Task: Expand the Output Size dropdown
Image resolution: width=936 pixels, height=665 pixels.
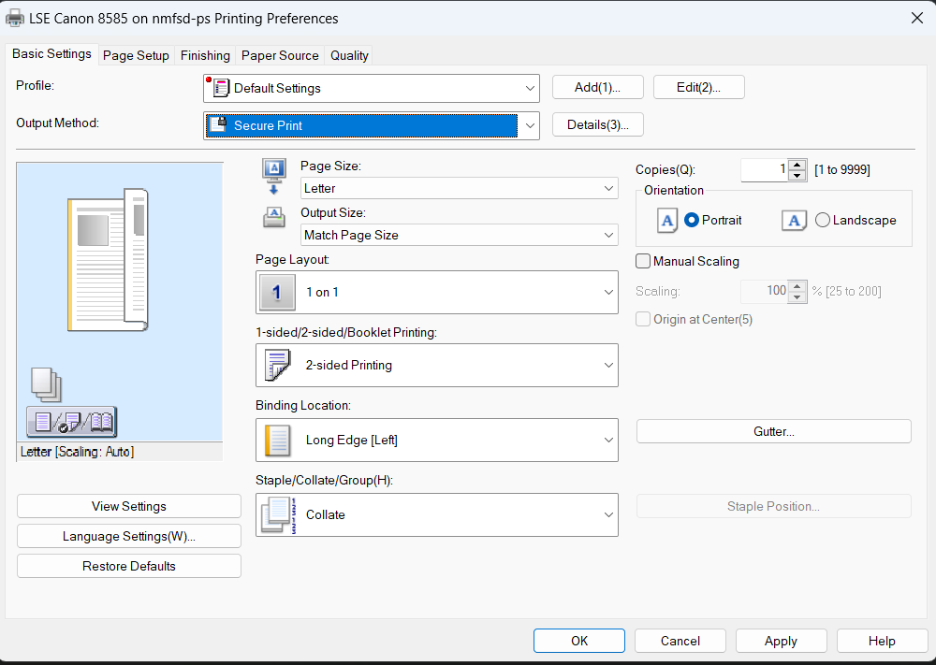Action: pyautogui.click(x=459, y=235)
